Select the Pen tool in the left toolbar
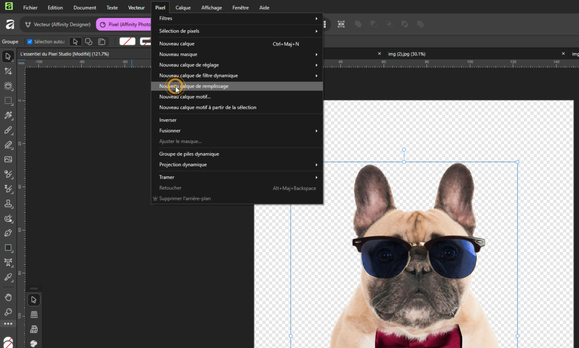The image size is (579, 348). pyautogui.click(x=8, y=233)
